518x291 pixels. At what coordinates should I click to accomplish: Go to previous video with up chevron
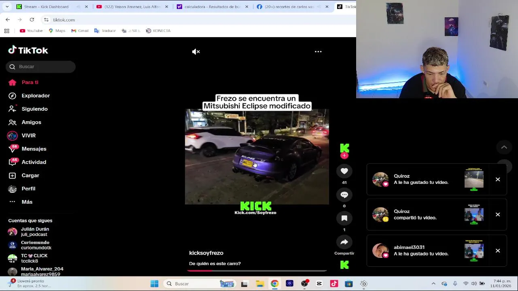[x=504, y=147]
